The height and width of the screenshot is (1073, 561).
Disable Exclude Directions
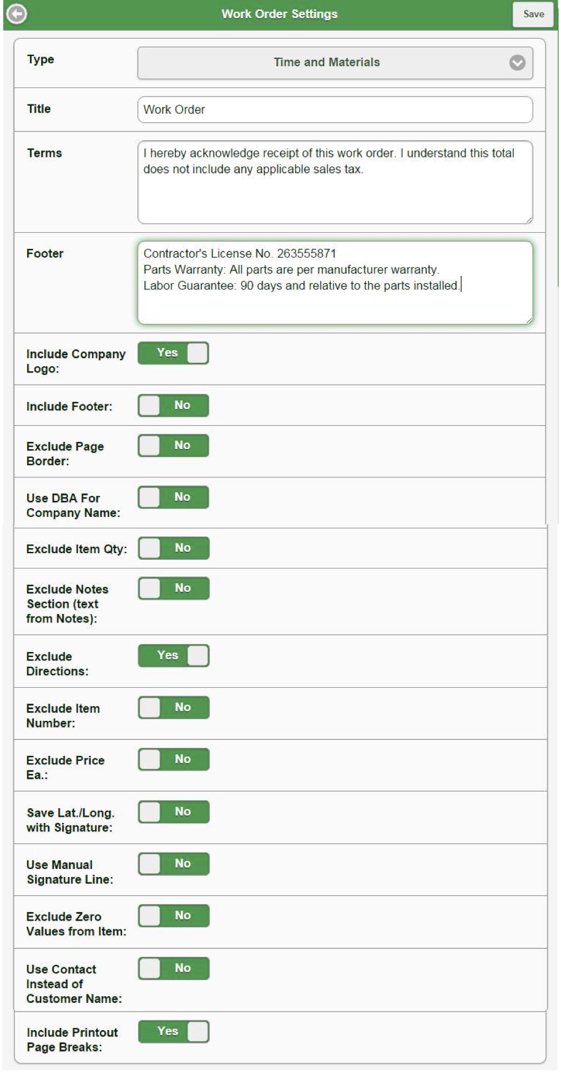pos(174,655)
